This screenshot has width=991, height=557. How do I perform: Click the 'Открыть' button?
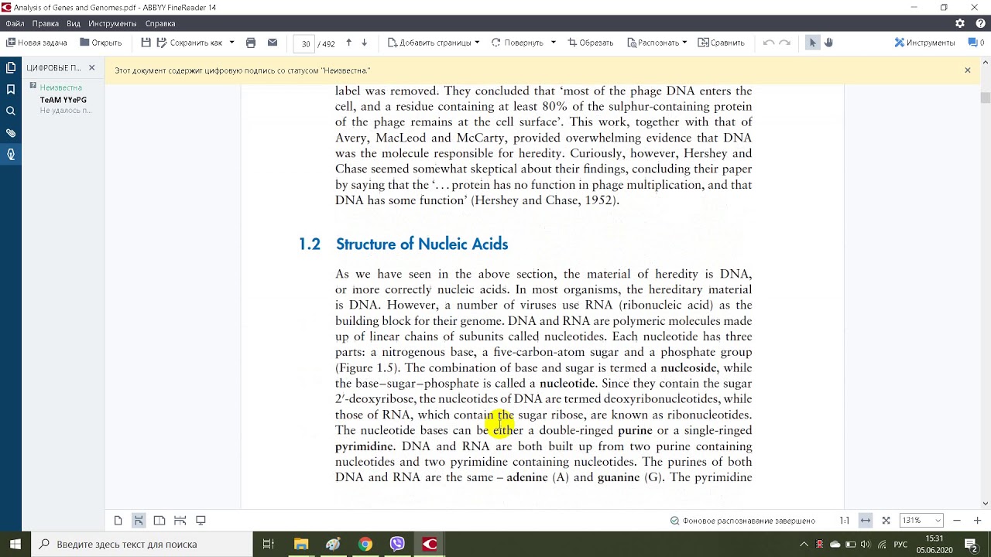[101, 43]
